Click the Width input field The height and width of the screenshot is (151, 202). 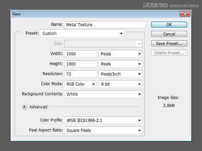tap(81, 54)
